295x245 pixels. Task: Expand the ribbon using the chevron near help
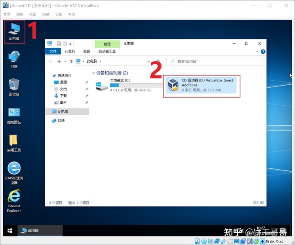(257, 52)
